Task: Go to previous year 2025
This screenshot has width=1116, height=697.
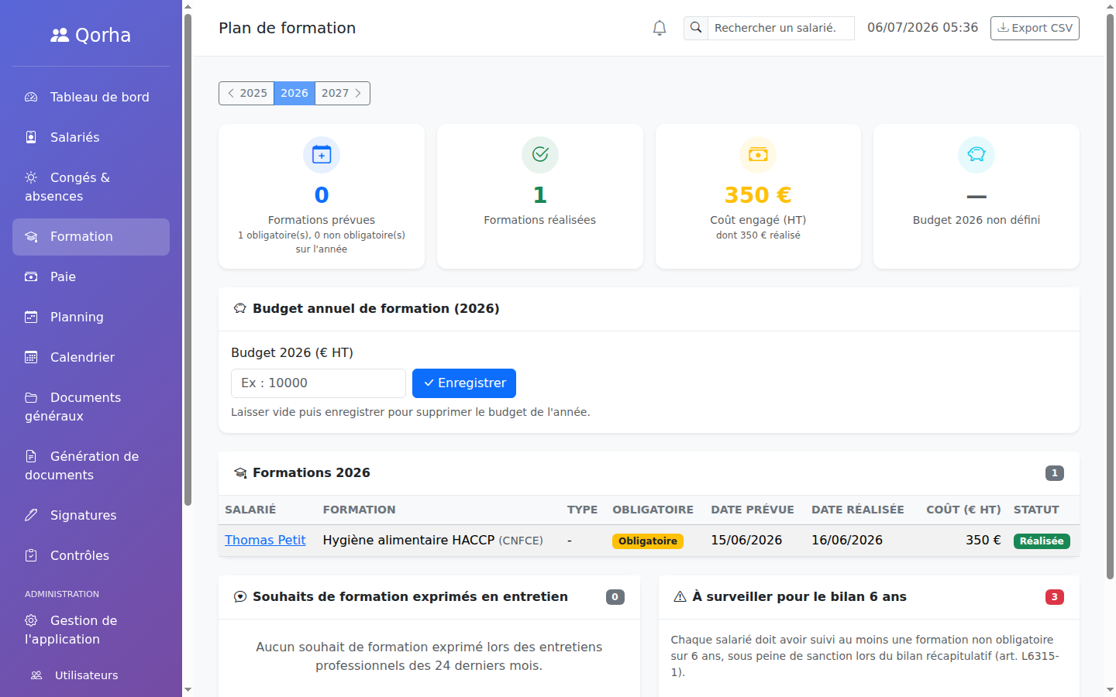Action: click(246, 93)
